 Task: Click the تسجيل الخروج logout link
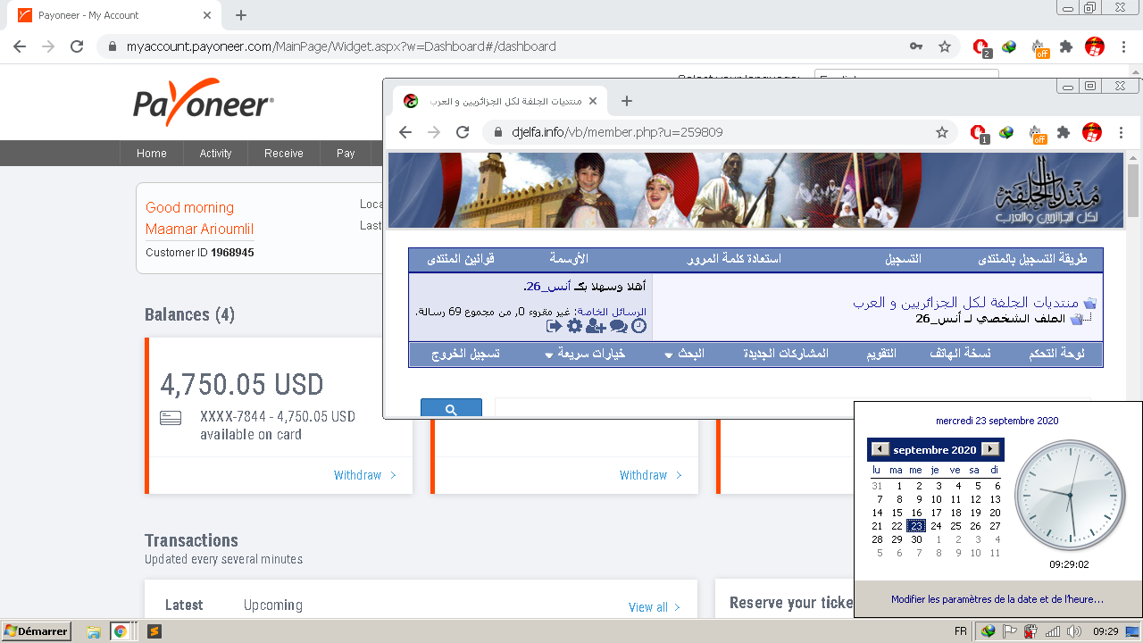465,354
